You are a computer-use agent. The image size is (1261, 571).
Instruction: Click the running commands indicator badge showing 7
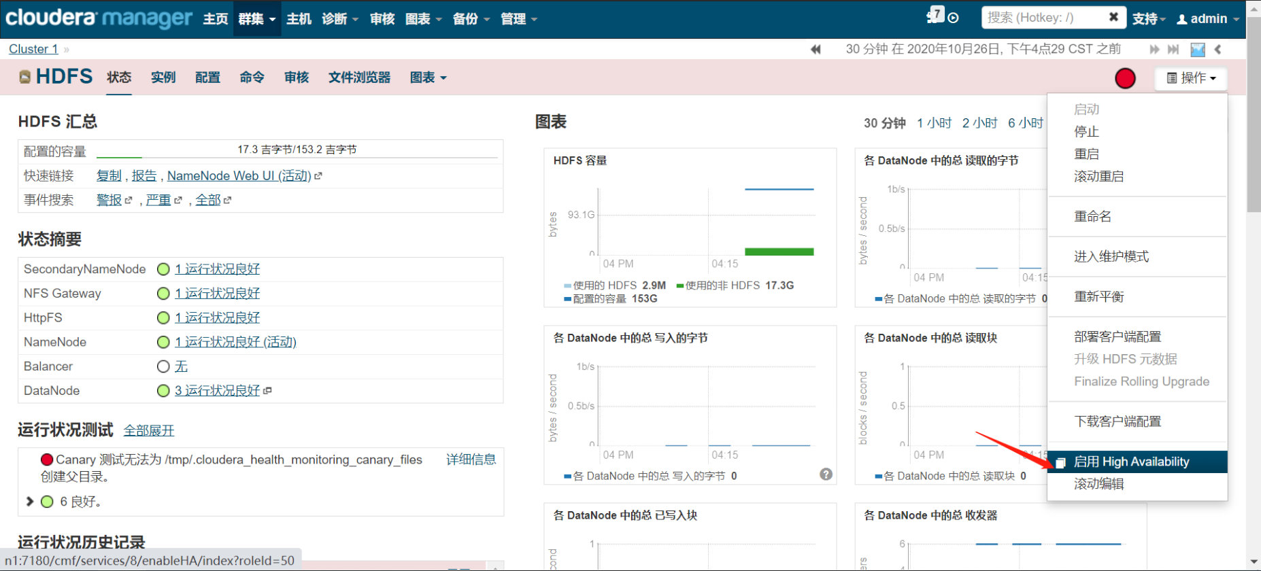(x=936, y=14)
